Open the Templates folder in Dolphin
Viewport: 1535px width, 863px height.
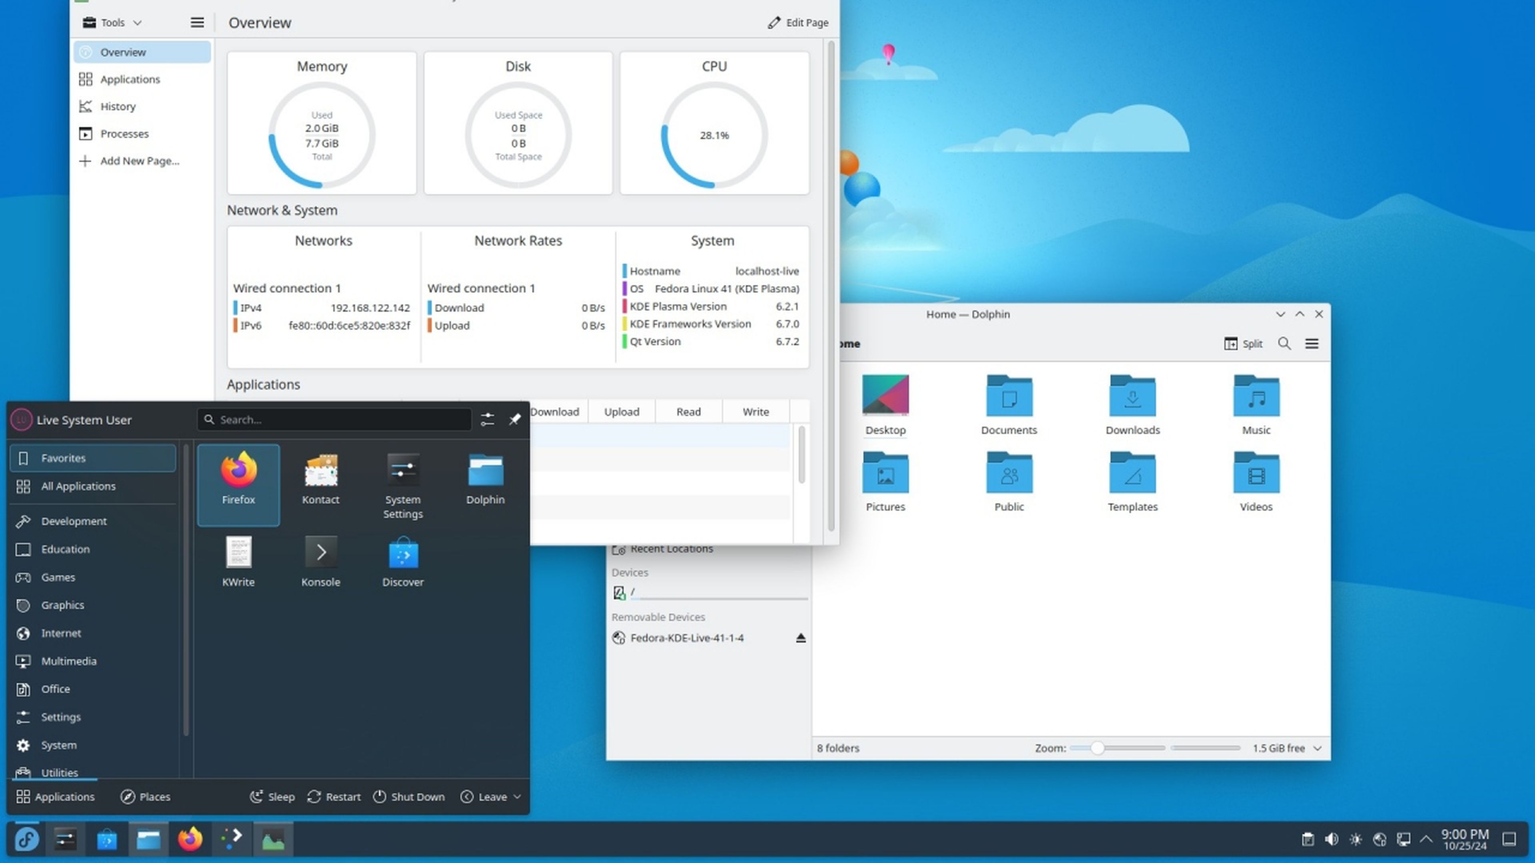1132,482
